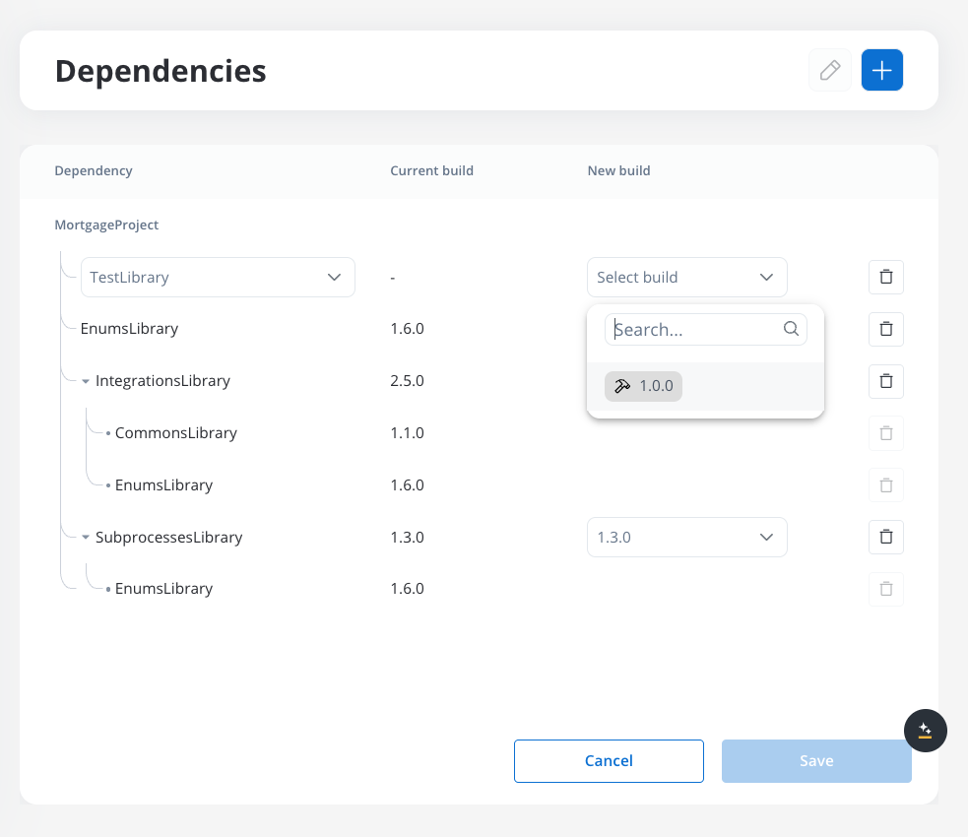This screenshot has height=837, width=968.
Task: Click the magnifier icon in search box
Action: pyautogui.click(x=791, y=328)
